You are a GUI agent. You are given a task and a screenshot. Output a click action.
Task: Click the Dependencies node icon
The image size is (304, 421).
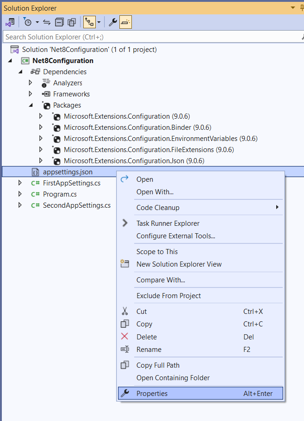(x=35, y=72)
